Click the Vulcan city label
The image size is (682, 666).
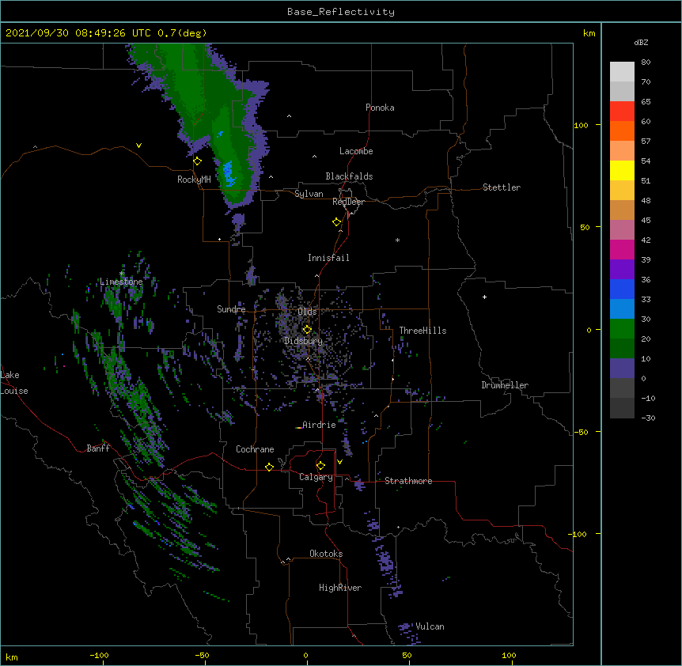pos(430,626)
